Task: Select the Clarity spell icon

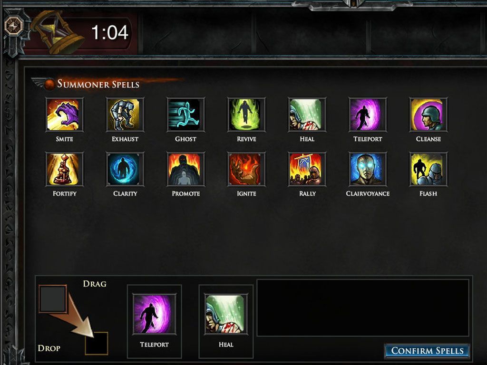Action: coord(125,169)
